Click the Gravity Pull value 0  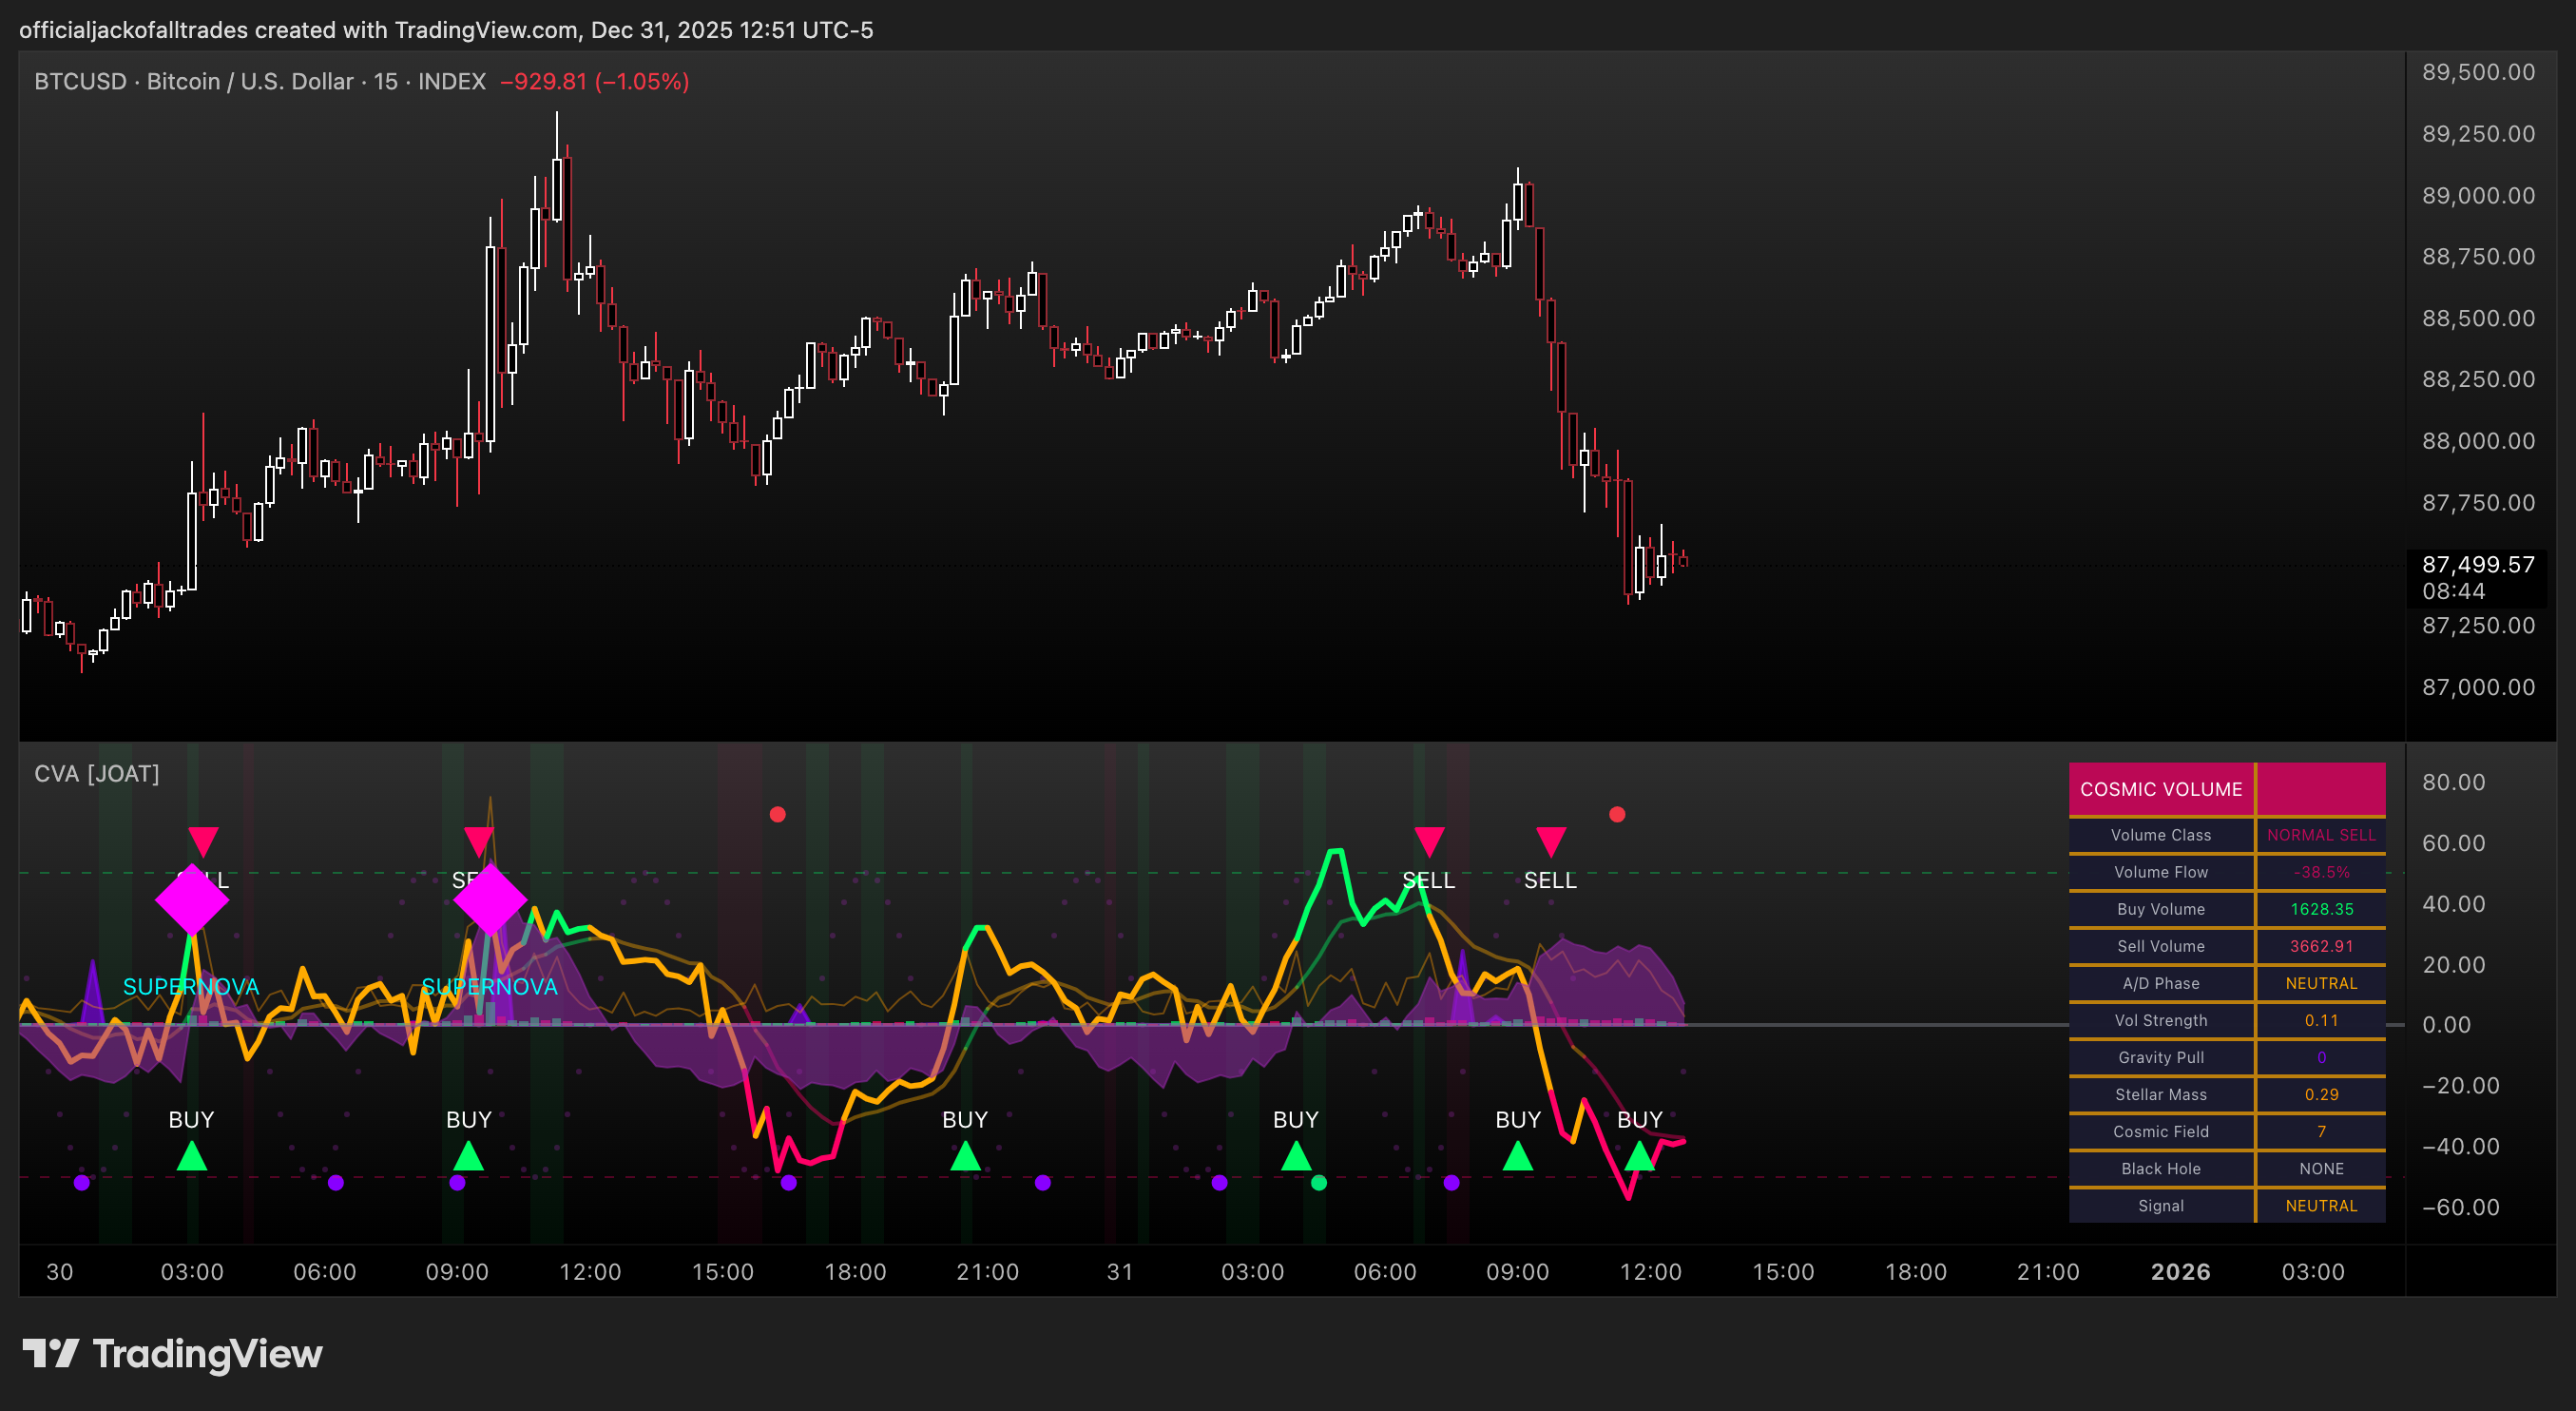pos(2321,1057)
